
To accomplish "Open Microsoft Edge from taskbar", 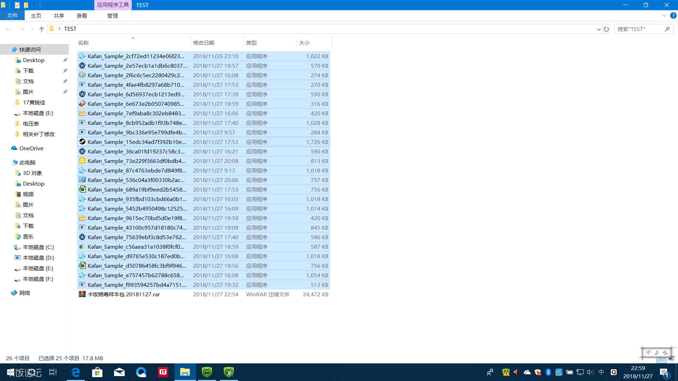I will (x=76, y=372).
